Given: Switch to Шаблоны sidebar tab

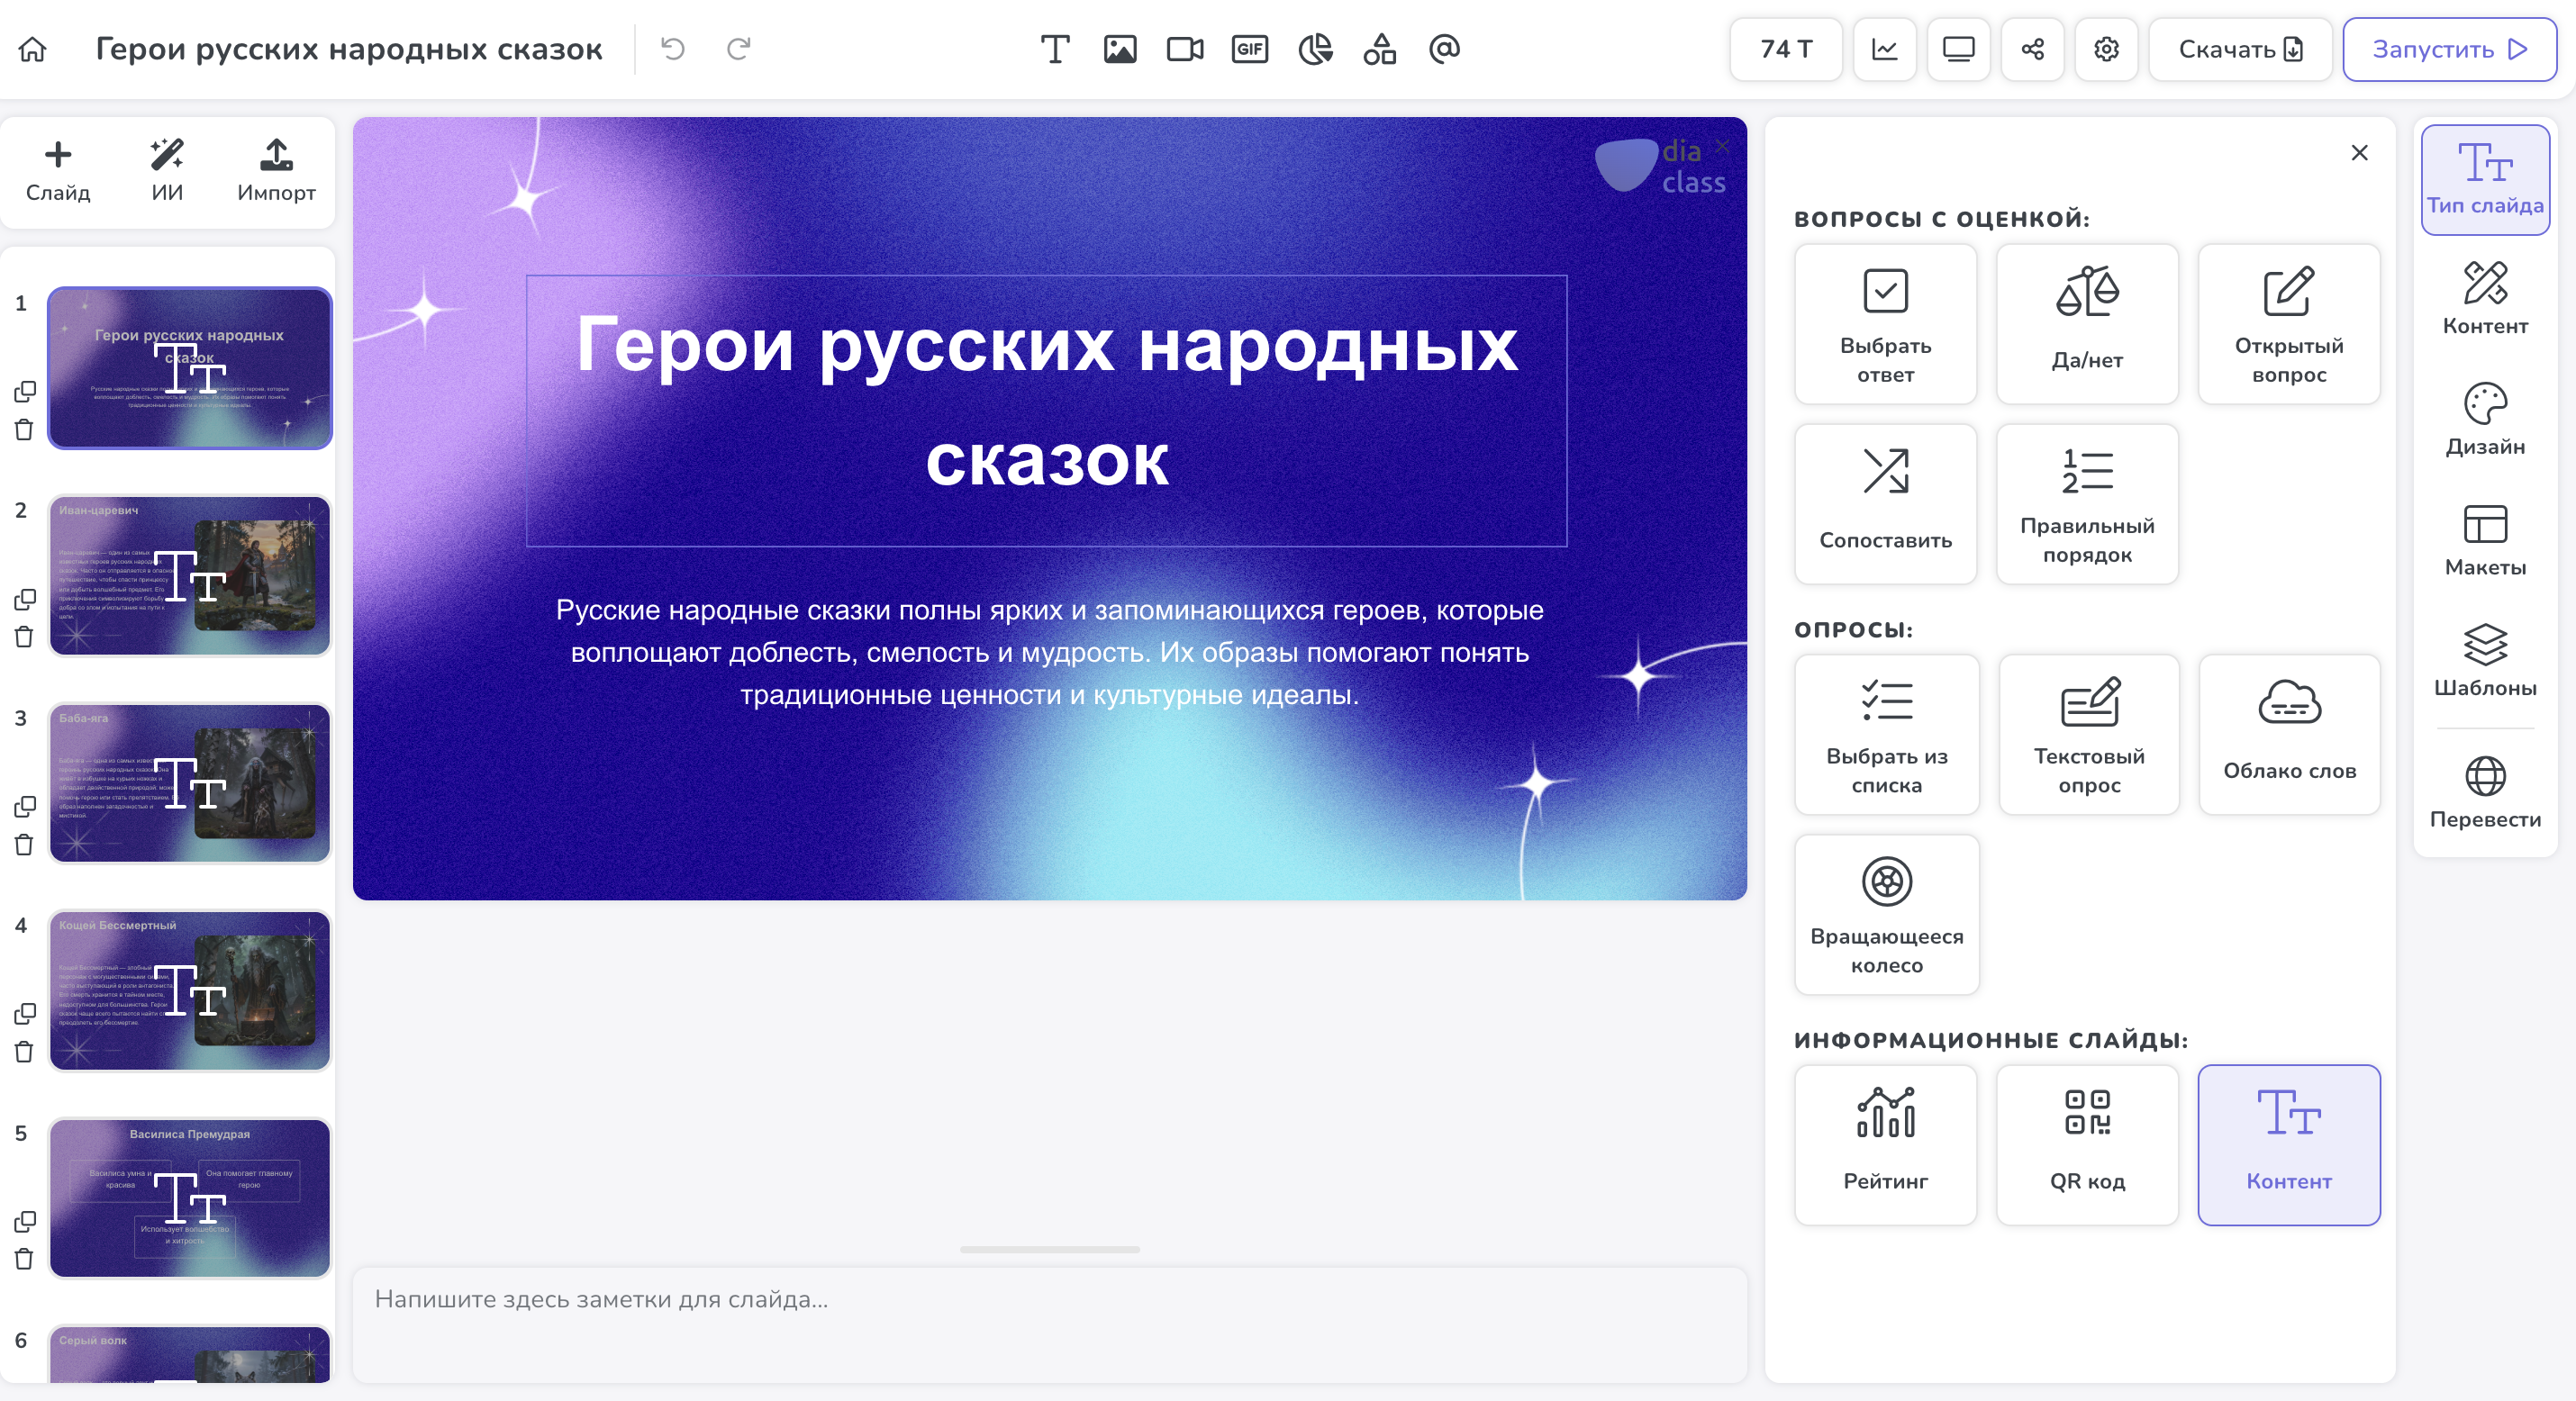Looking at the screenshot, I should click(x=2485, y=661).
